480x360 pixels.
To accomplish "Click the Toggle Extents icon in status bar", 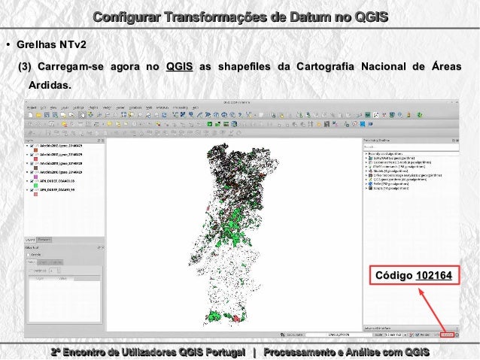I will [283, 335].
